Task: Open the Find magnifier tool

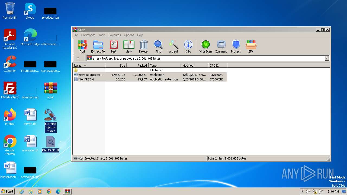Action: click(x=158, y=47)
